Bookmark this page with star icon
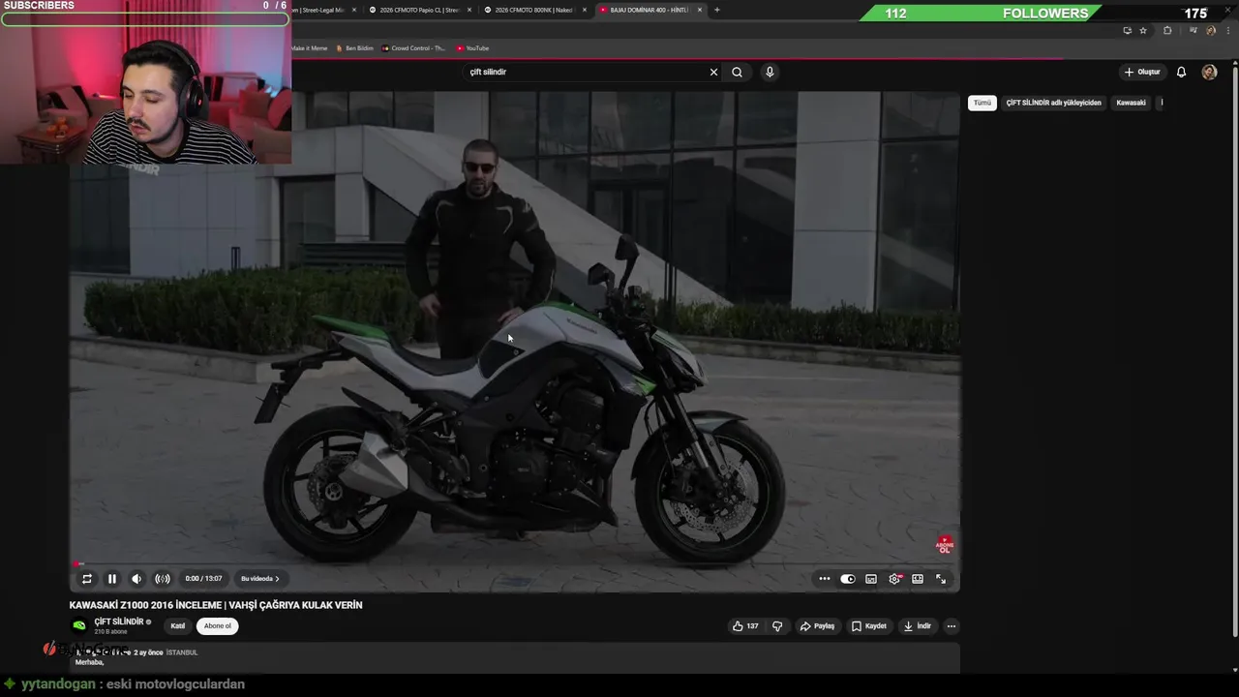The width and height of the screenshot is (1239, 697). [x=1143, y=30]
